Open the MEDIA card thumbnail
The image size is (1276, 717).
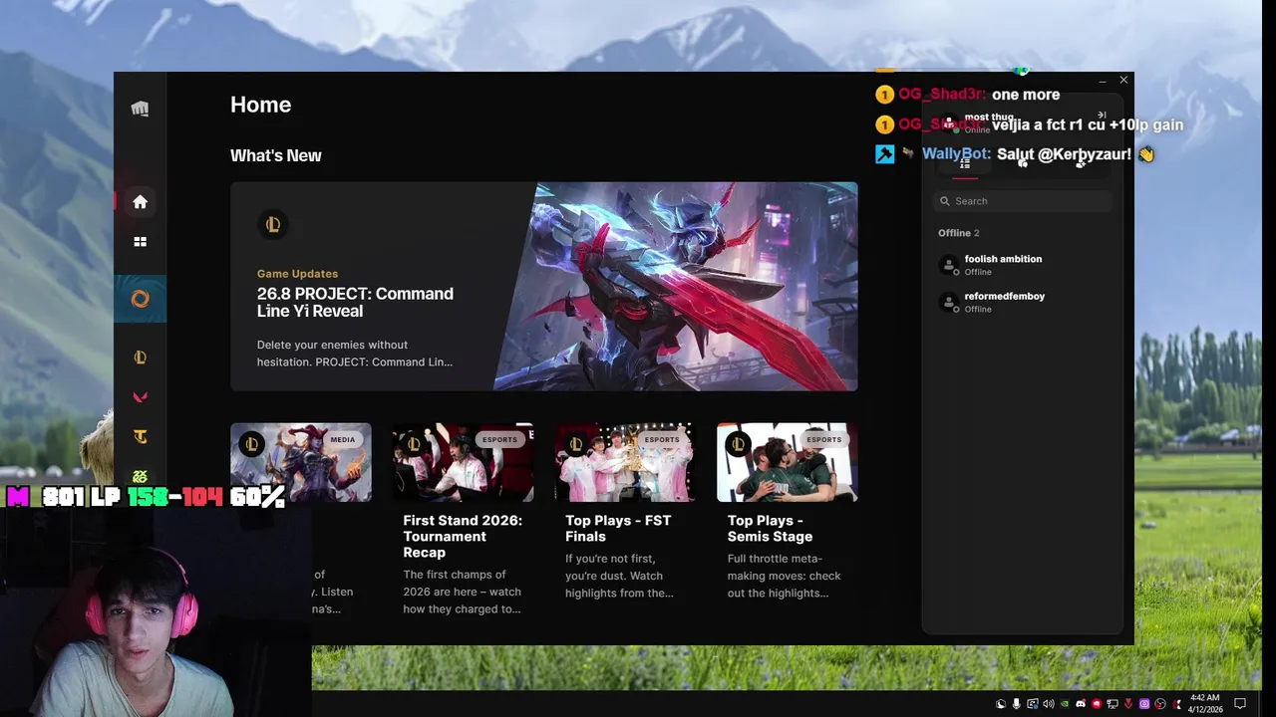click(301, 462)
